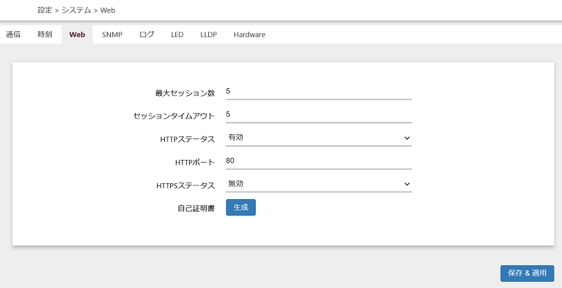
Task: Click the HTTPポート field showing 80
Action: (318, 161)
